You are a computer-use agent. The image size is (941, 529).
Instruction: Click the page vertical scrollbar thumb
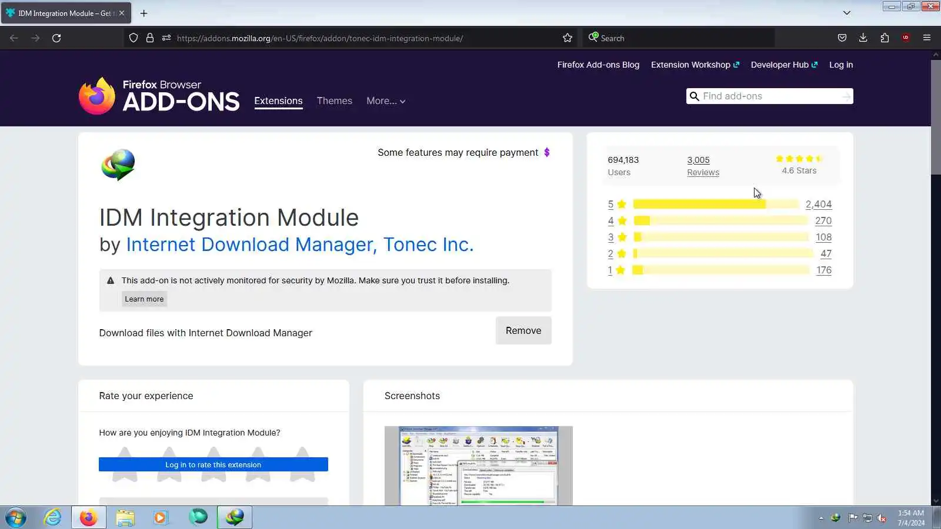pos(936,116)
